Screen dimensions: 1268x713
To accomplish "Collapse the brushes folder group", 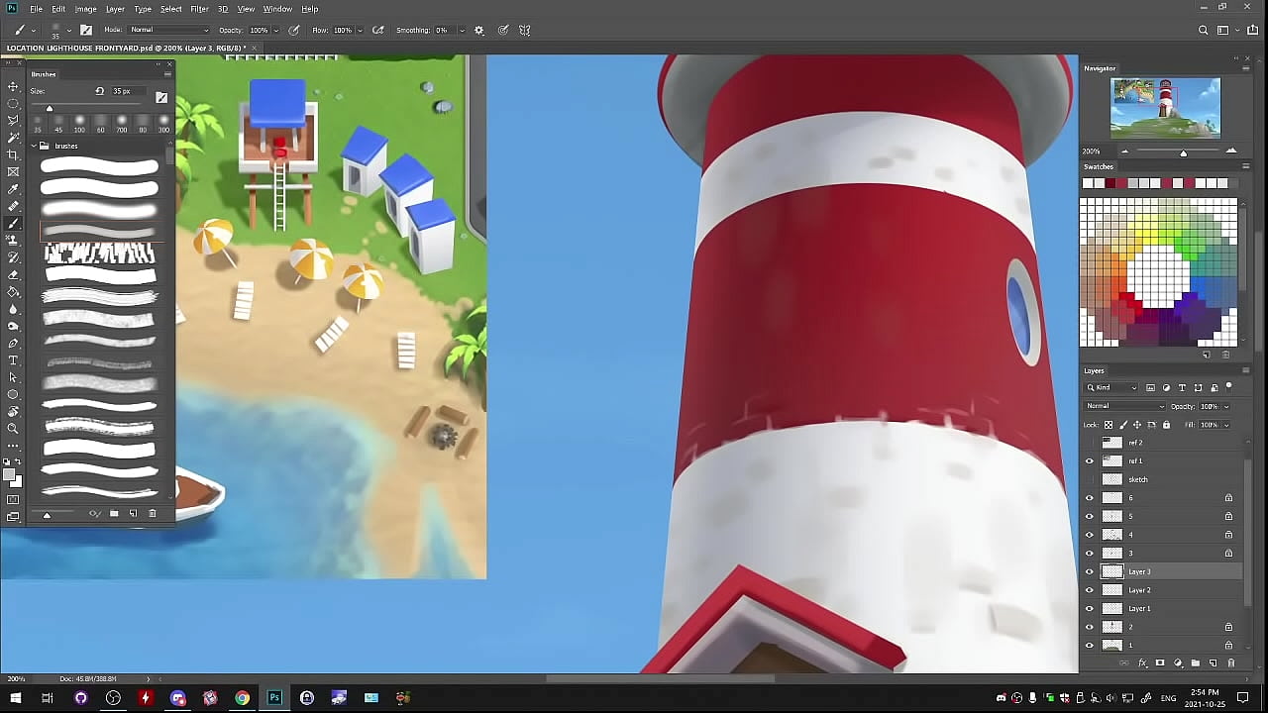I will [x=34, y=146].
